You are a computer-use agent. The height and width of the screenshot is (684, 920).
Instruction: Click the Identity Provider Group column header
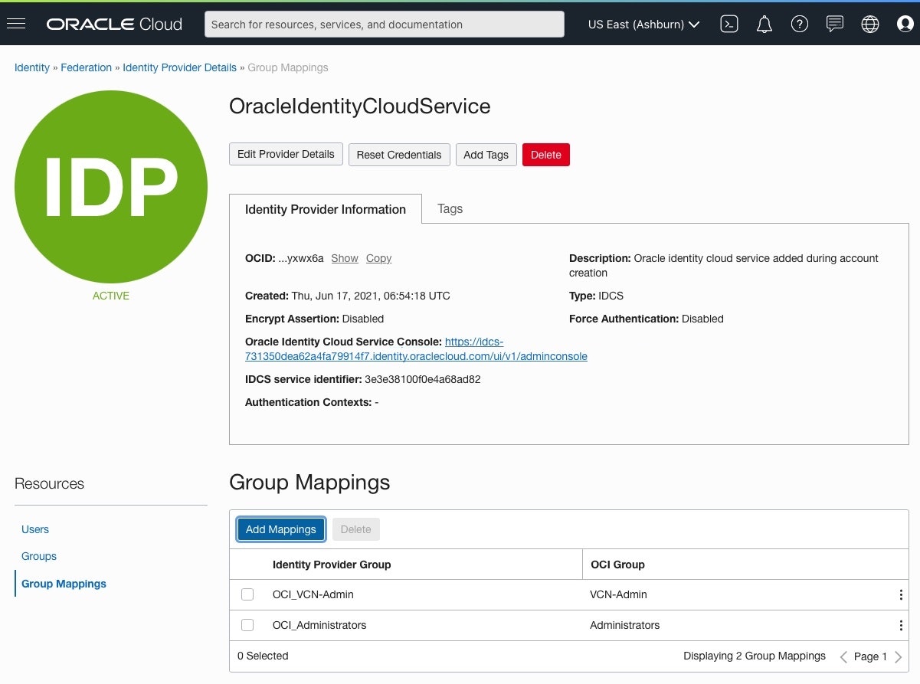[x=332, y=565]
